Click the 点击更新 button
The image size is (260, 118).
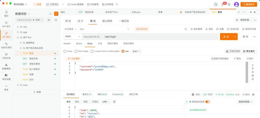point(74,59)
